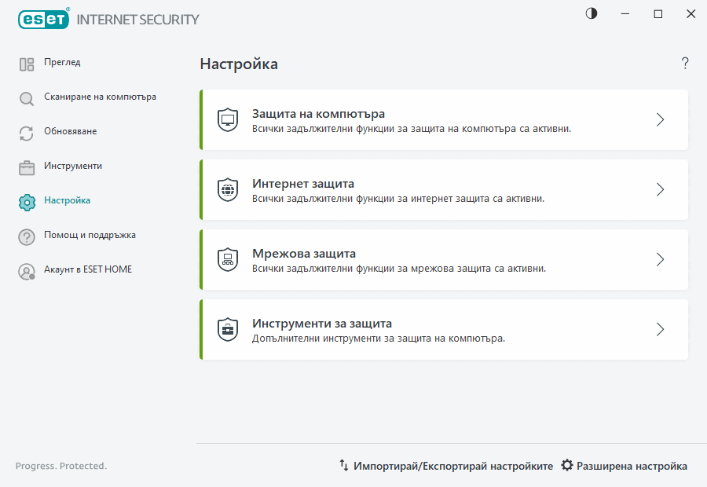Open Разширена настройка
Screen dimensions: 707x487
point(625,465)
